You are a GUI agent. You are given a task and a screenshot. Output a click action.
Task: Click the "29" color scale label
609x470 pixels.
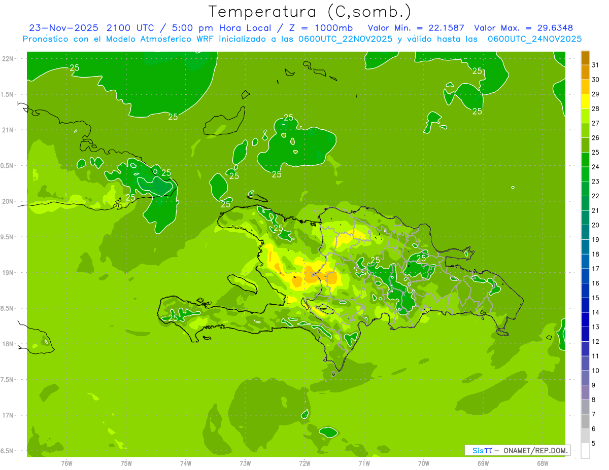tap(596, 94)
